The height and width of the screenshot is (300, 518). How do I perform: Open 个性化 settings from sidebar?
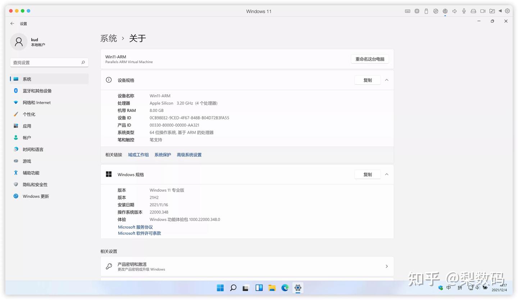[x=29, y=114]
